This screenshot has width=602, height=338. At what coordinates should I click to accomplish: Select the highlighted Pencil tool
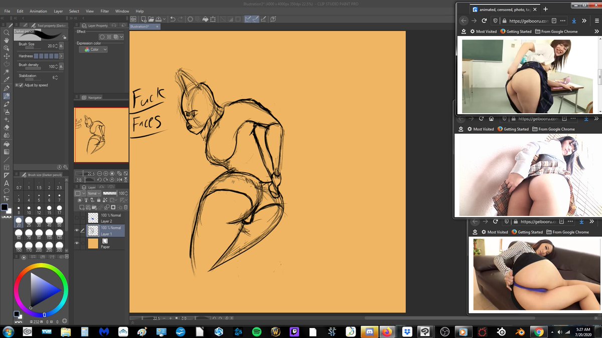click(7, 96)
